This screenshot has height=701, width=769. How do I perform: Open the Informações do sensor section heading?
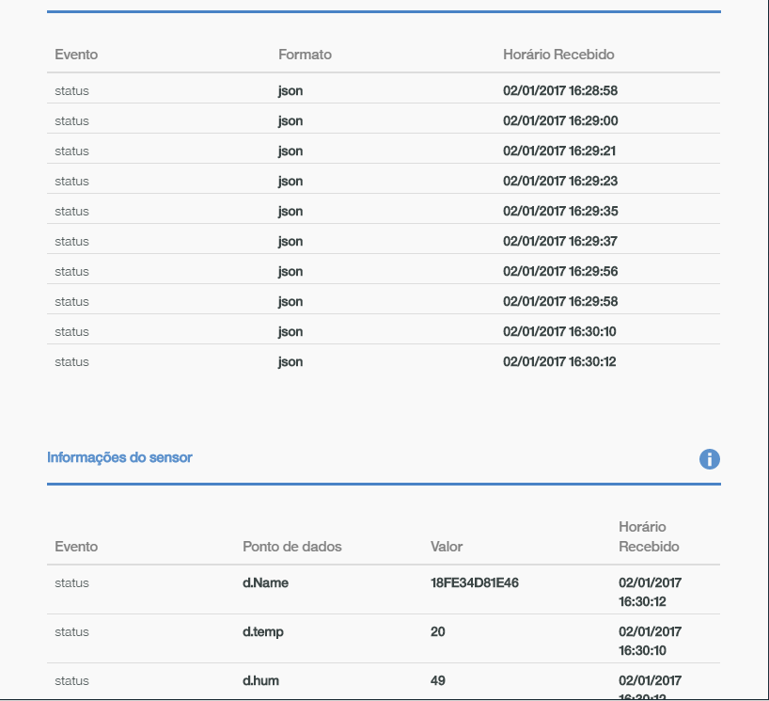pos(119,457)
